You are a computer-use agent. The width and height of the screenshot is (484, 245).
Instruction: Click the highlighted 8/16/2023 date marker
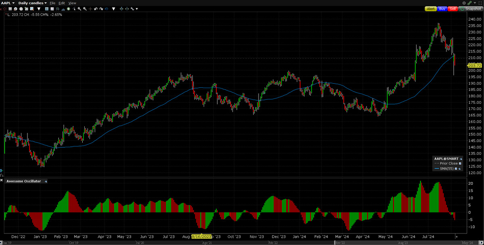(x=202, y=237)
